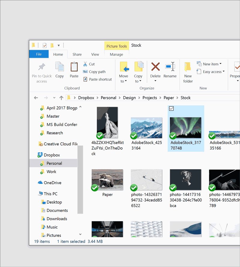Screen dimensions: 240x267
Task: Expand chevron after Design in address bar
Action: pos(139,98)
